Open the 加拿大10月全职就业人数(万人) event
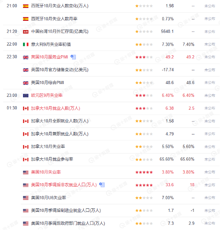Screen dimensions: 221x230 [x=60, y=121]
